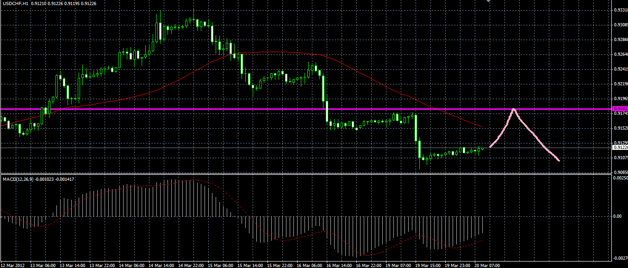The width and height of the screenshot is (628, 268).
Task: Click the divider between chart and MACD window
Action: (305, 174)
